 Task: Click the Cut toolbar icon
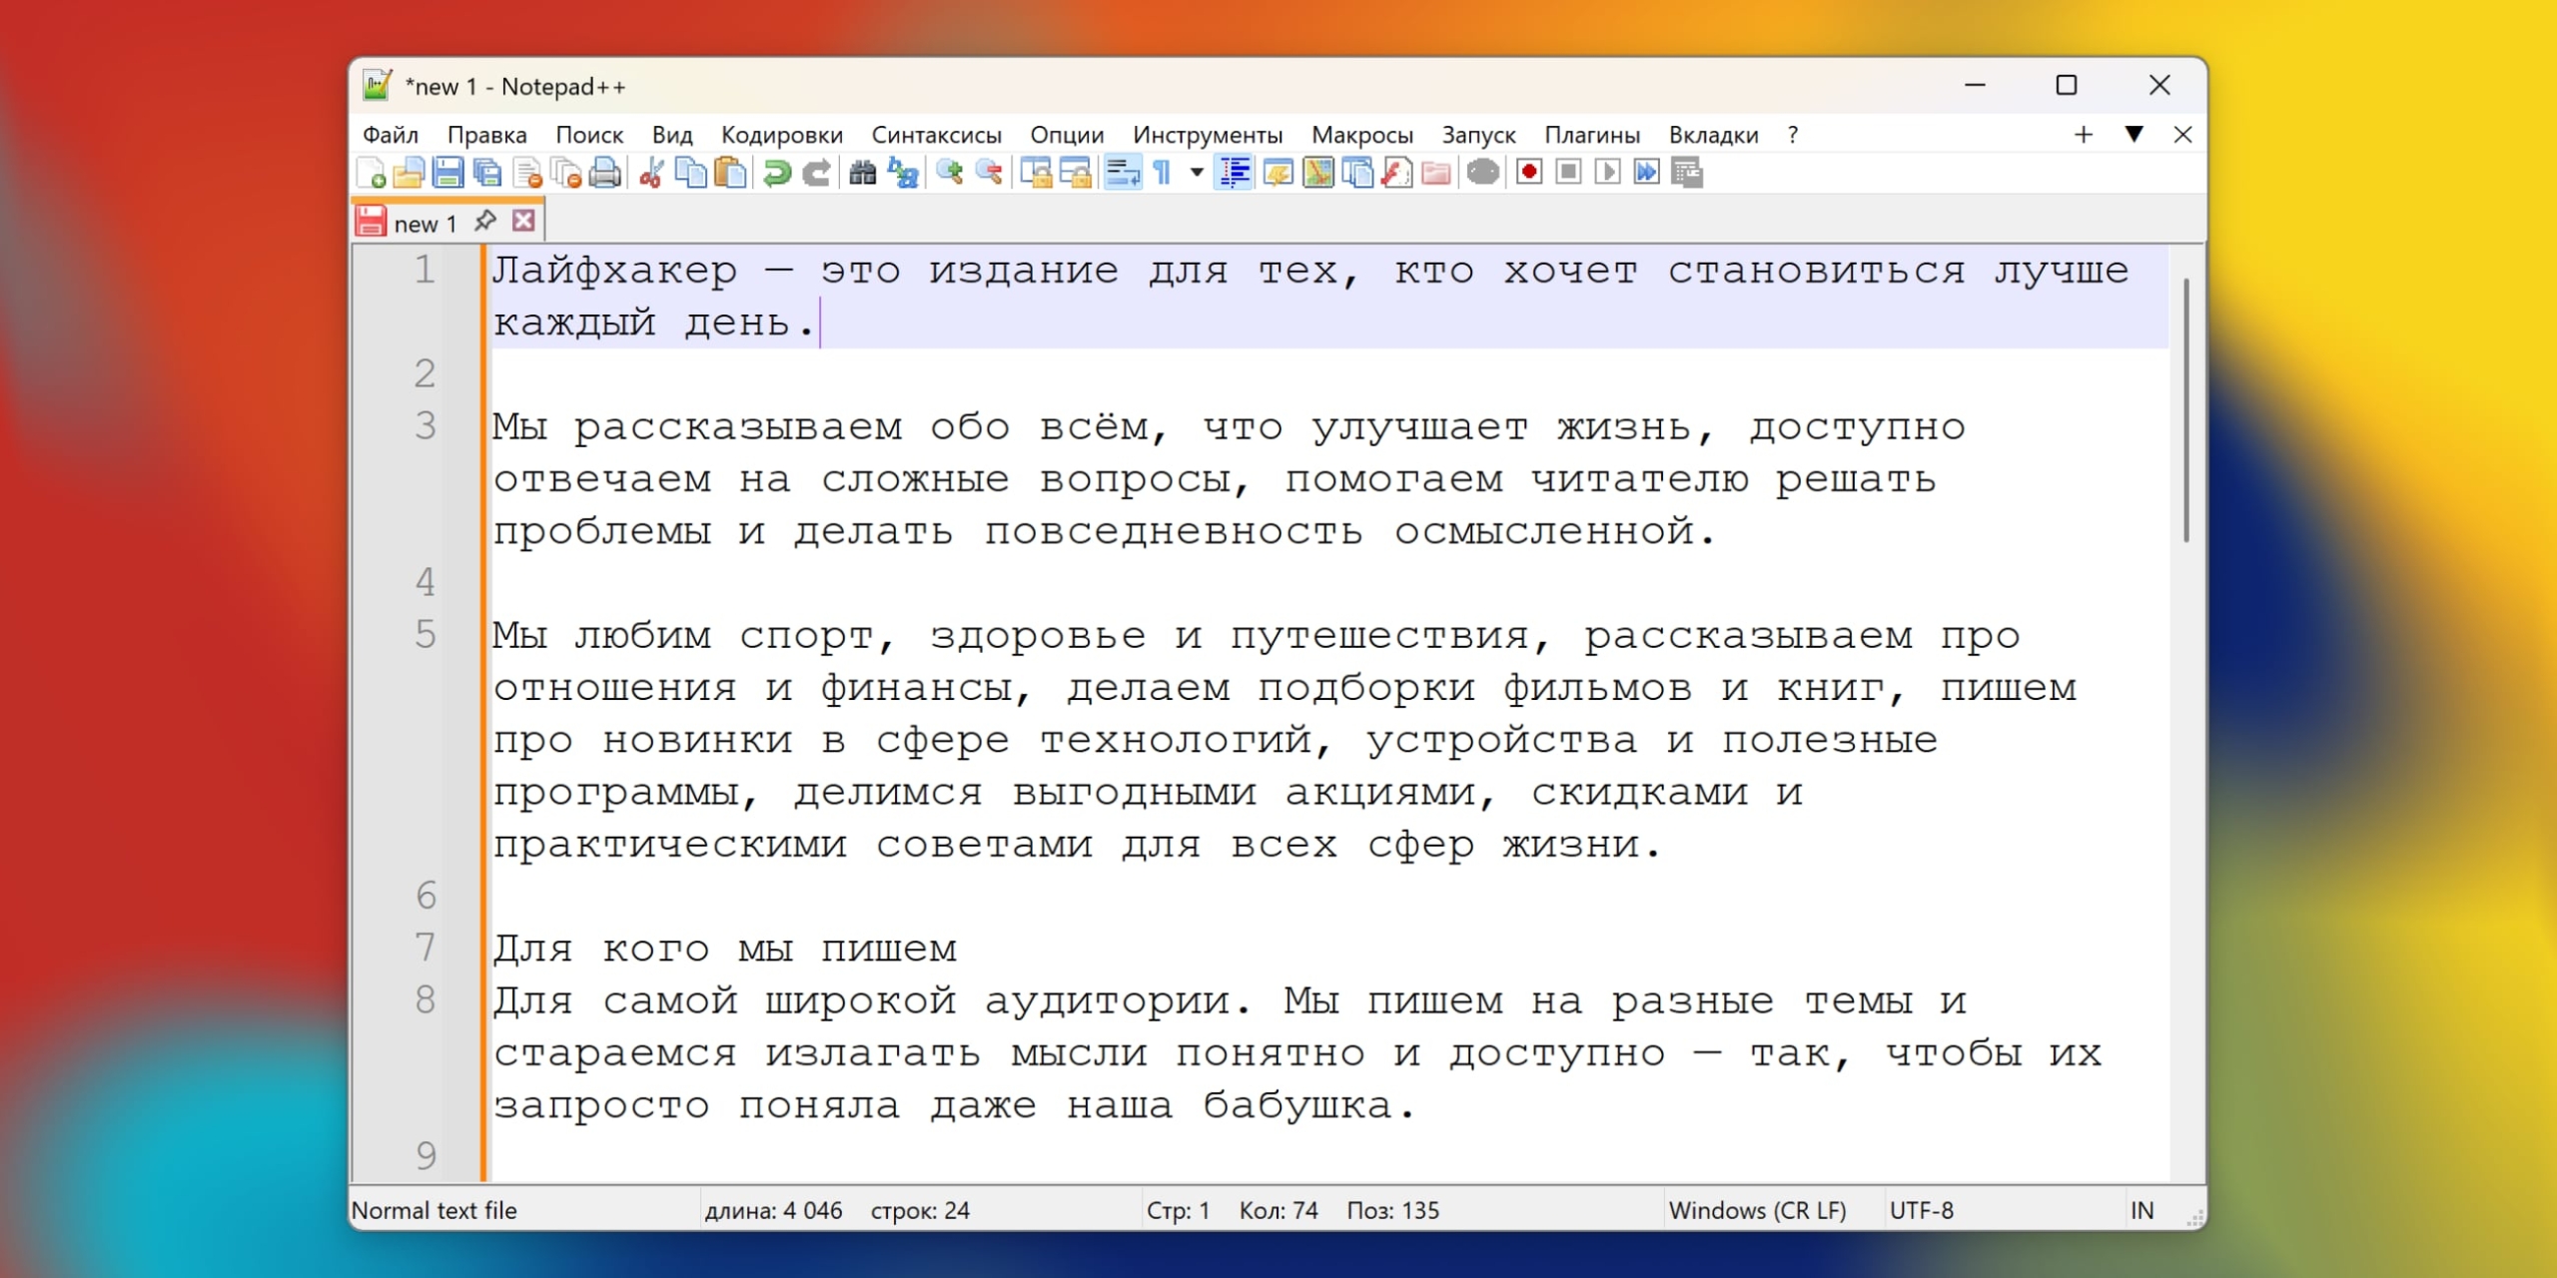pos(650,172)
